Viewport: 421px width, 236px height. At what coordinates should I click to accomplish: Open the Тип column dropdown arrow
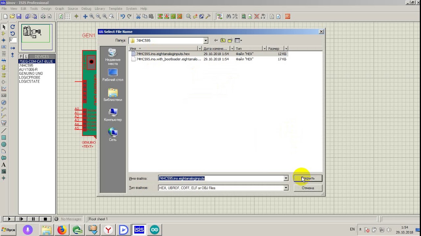click(264, 49)
